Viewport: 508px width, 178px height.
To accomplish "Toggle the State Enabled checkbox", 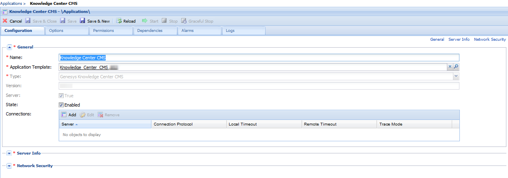I will point(62,105).
